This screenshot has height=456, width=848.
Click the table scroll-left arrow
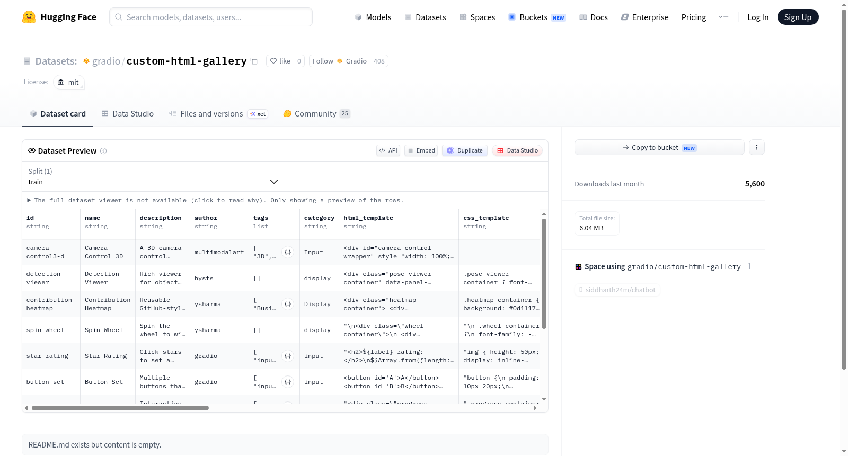pyautogui.click(x=26, y=408)
